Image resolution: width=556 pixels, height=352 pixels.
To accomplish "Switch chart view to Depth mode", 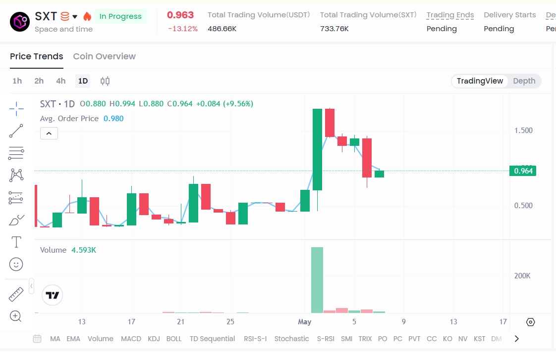I will point(524,81).
